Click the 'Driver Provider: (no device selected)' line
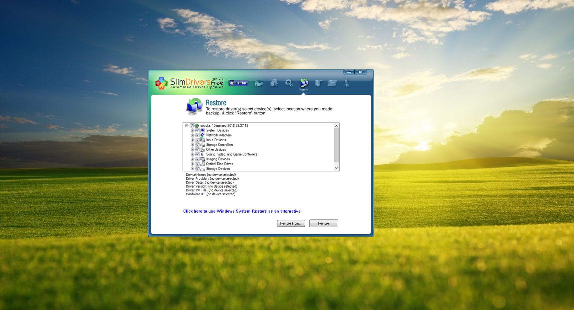Image resolution: width=574 pixels, height=310 pixels. click(x=212, y=179)
